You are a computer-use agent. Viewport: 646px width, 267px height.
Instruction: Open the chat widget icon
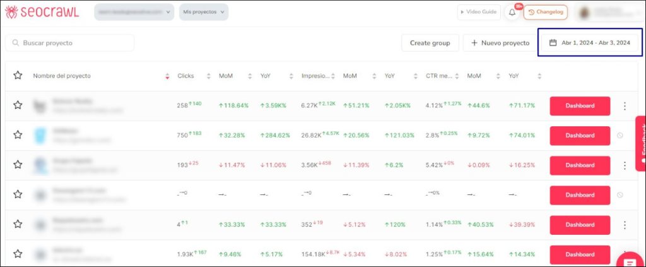click(631, 262)
